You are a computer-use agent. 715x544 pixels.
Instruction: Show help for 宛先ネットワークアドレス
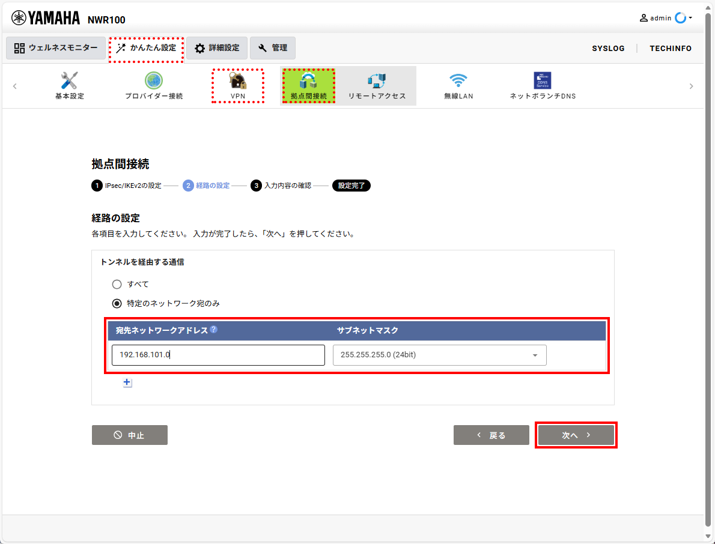click(213, 330)
